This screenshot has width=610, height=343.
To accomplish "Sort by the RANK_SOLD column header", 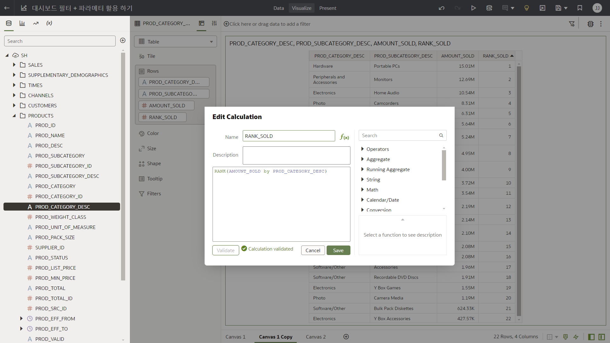I will pyautogui.click(x=495, y=56).
